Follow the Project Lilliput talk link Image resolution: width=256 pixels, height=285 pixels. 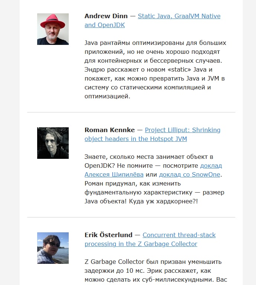(x=152, y=134)
